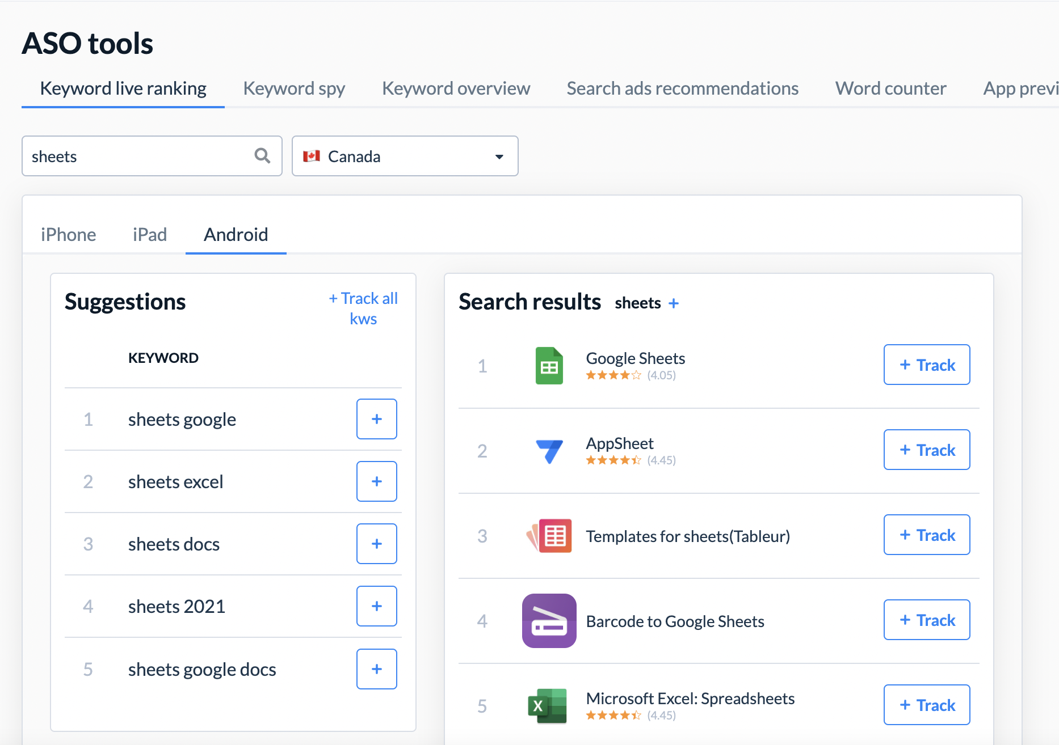Screen dimensions: 1059x745
Task: Expand the Canada country dropdown
Action: pyautogui.click(x=405, y=156)
